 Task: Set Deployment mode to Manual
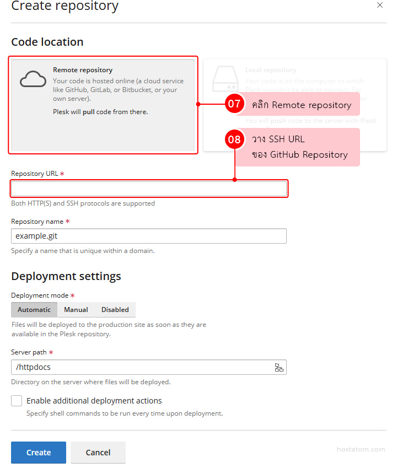76,309
